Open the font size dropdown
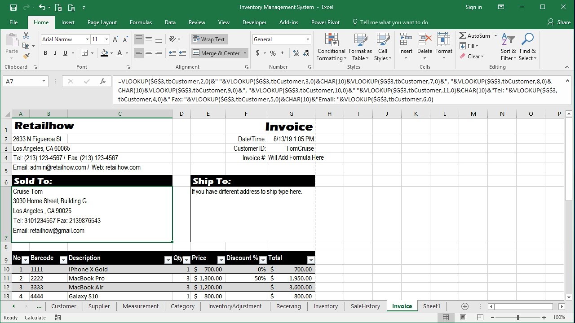This screenshot has width=575, height=323. pos(106,39)
